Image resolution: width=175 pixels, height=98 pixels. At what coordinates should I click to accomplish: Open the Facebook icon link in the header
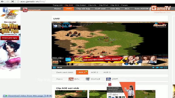tap(5, 10)
